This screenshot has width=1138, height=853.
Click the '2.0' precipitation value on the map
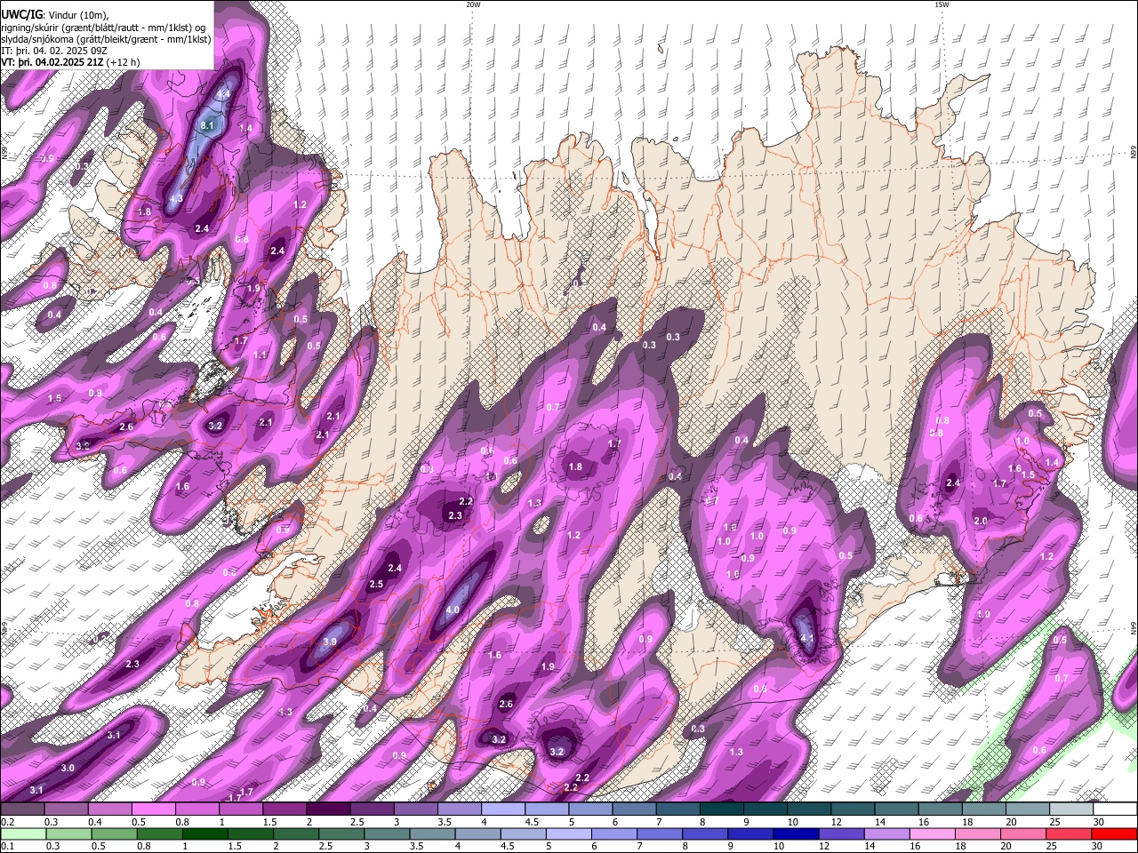pos(981,521)
